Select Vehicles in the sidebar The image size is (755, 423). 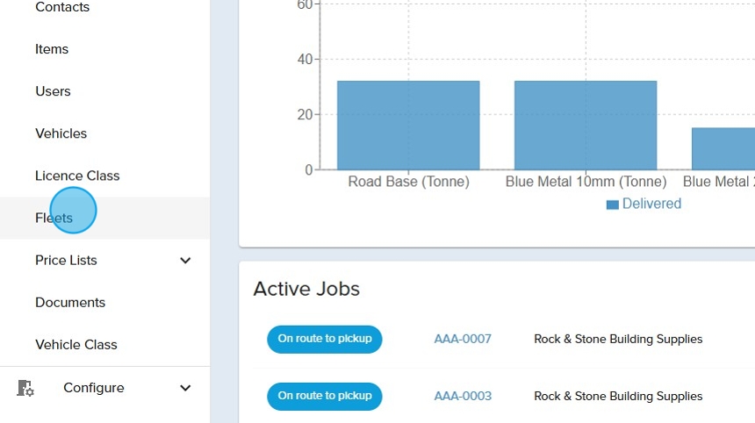pos(61,133)
